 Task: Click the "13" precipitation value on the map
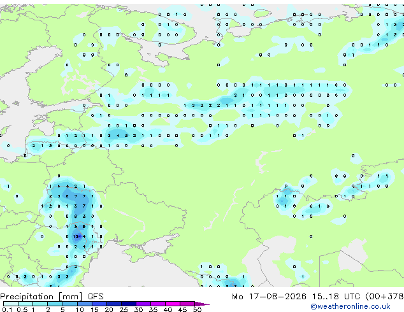[75, 236]
